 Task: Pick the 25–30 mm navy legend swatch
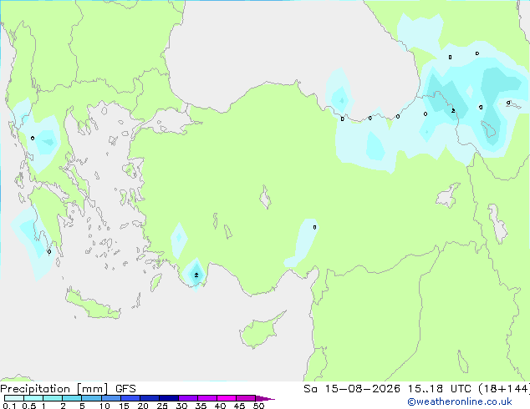(168, 398)
